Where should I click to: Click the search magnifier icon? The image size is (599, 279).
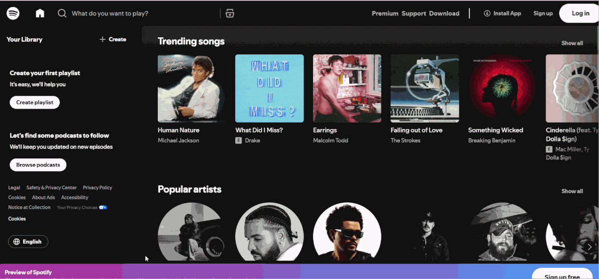point(62,13)
